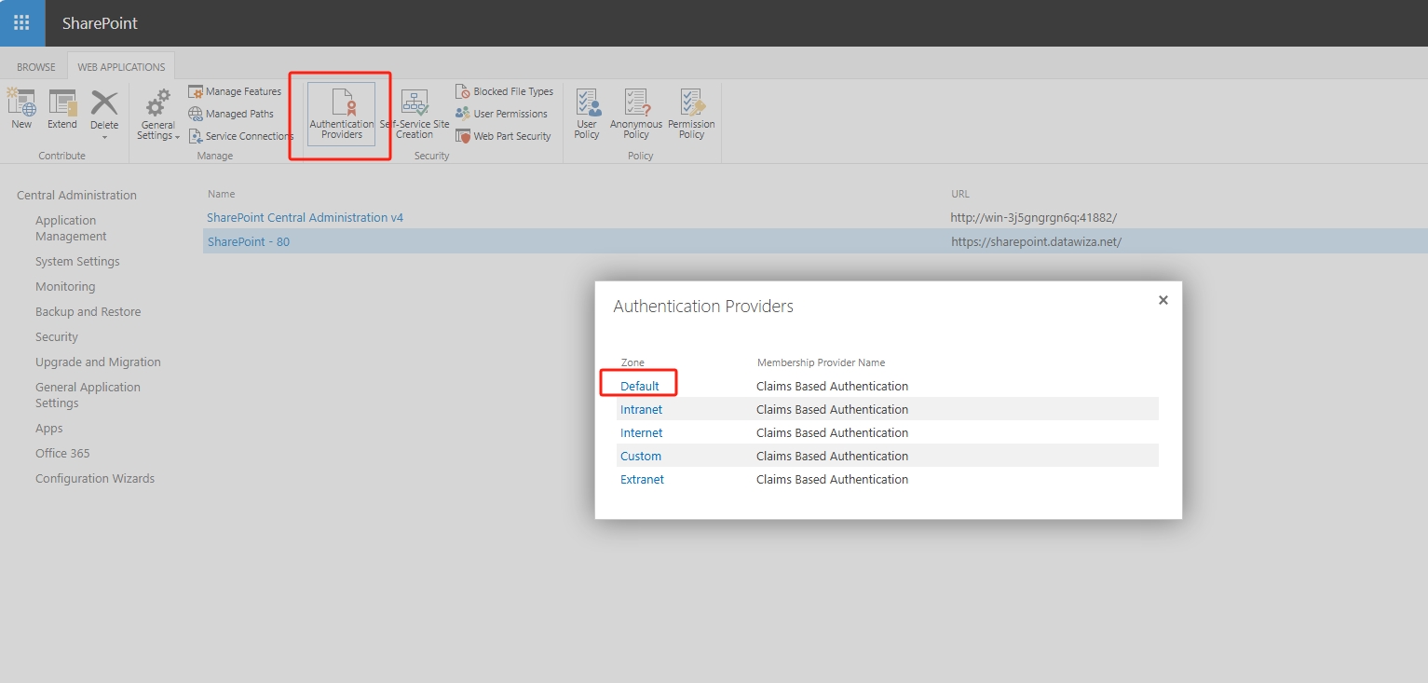Open Web Part Security
1428x683 pixels.
click(x=503, y=136)
